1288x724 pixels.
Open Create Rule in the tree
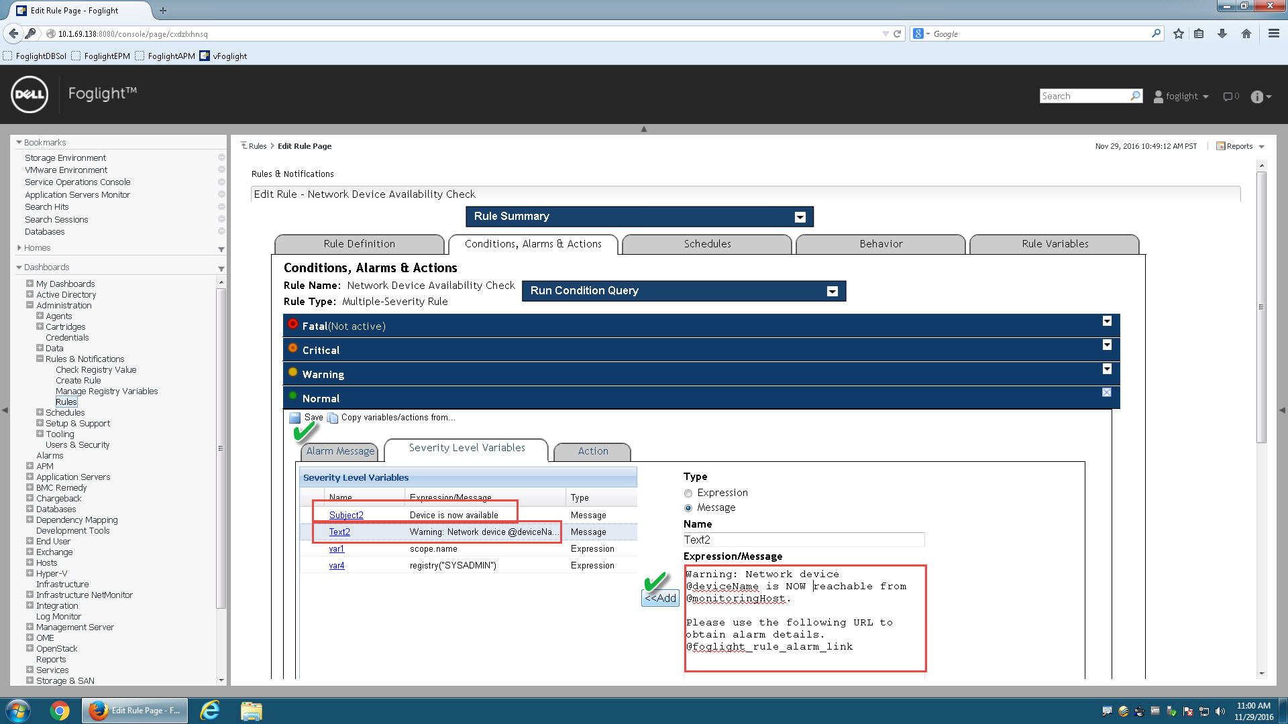tap(78, 380)
